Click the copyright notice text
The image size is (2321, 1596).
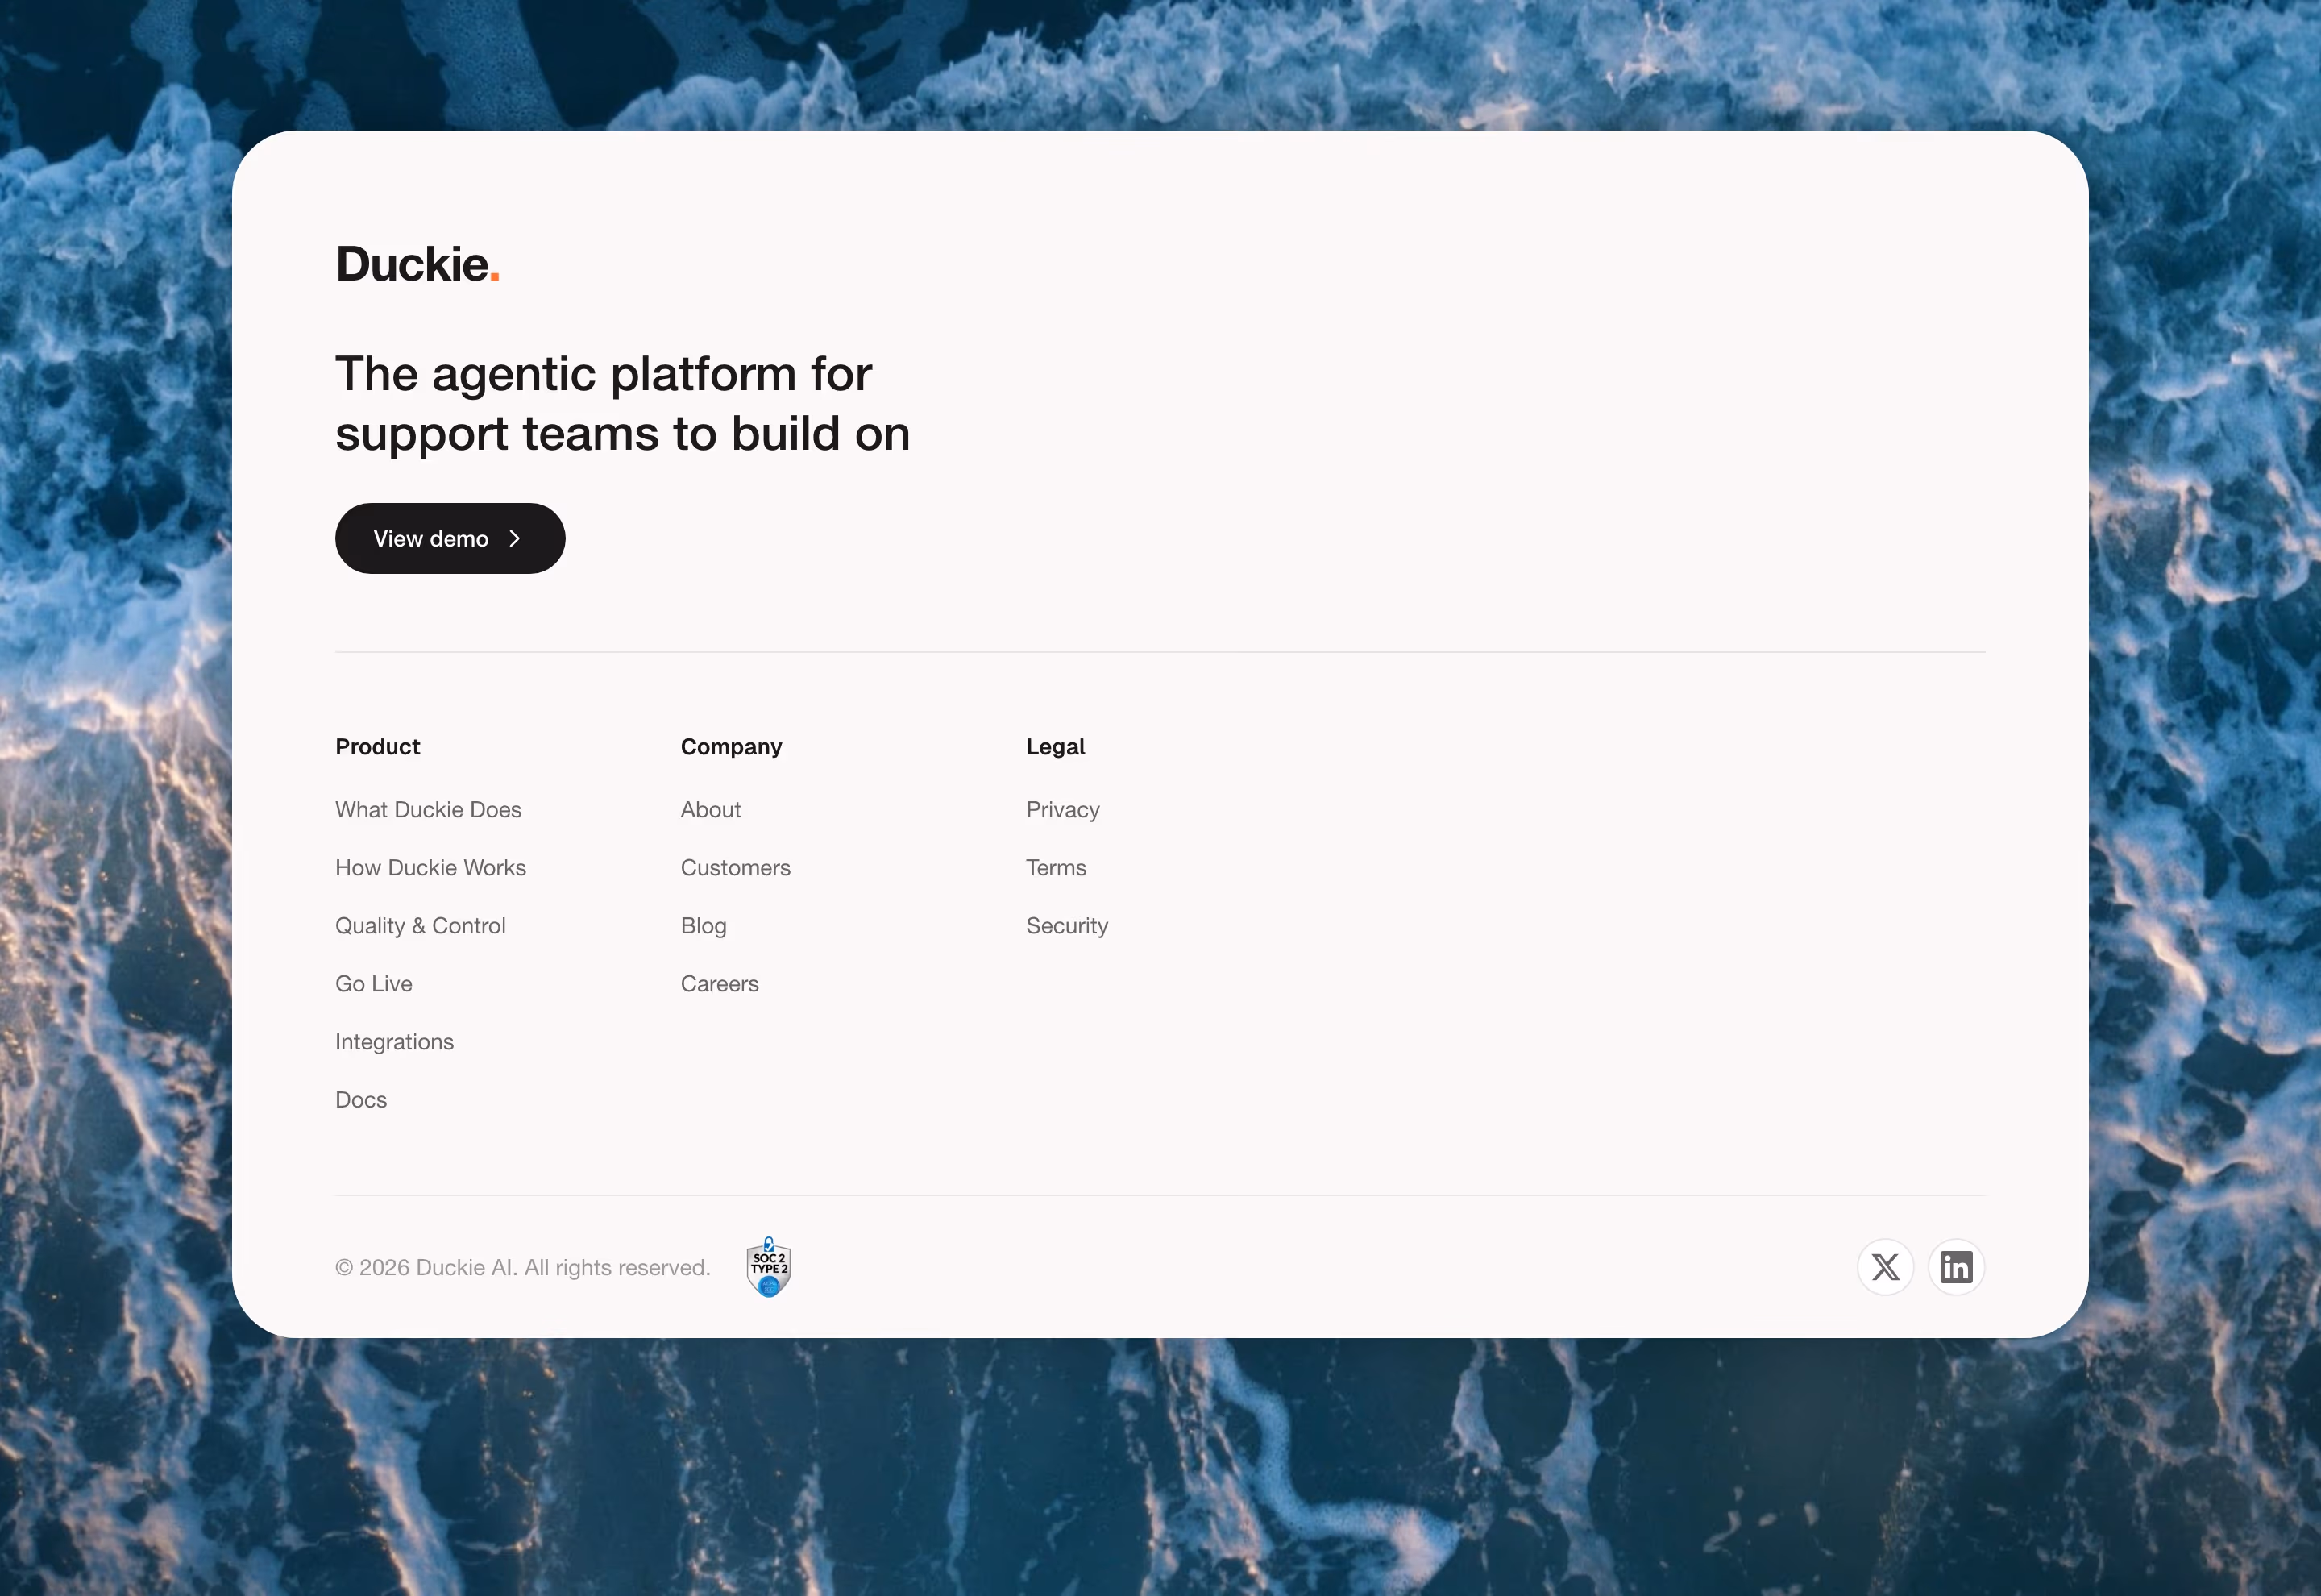[x=523, y=1268]
